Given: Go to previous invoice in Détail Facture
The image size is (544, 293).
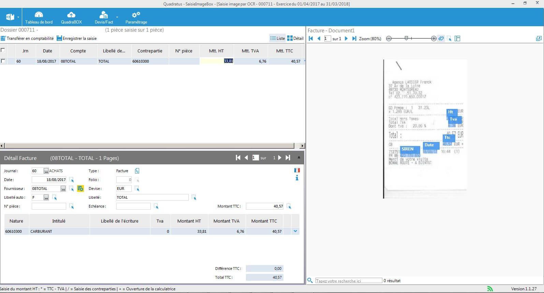Looking at the screenshot, I should click(246, 158).
